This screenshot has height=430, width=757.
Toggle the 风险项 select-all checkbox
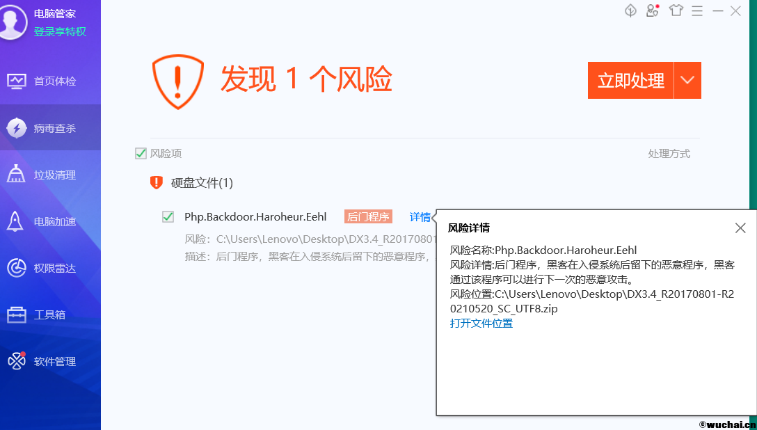[141, 153]
